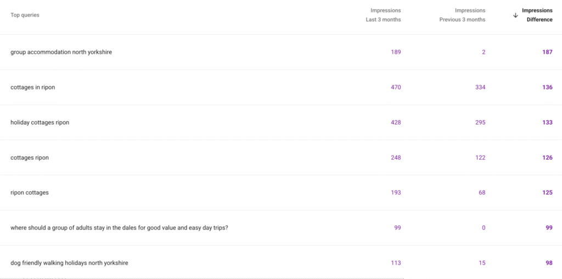Select the 'cottages in ripon' query
562x279 pixels.
point(32,87)
